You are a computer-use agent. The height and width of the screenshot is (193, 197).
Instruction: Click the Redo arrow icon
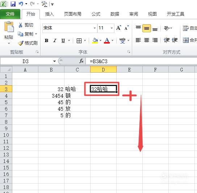(32, 4)
